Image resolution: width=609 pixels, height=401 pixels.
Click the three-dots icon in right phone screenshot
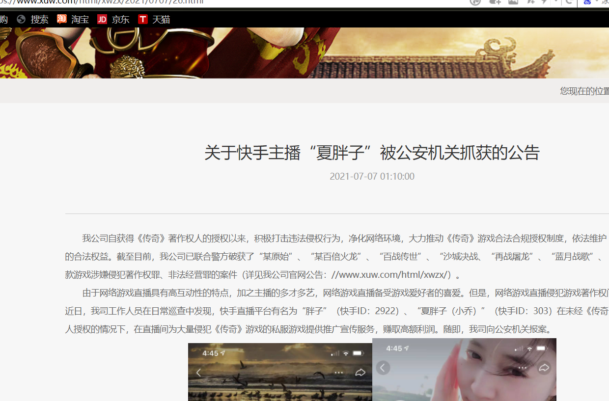tap(522, 368)
